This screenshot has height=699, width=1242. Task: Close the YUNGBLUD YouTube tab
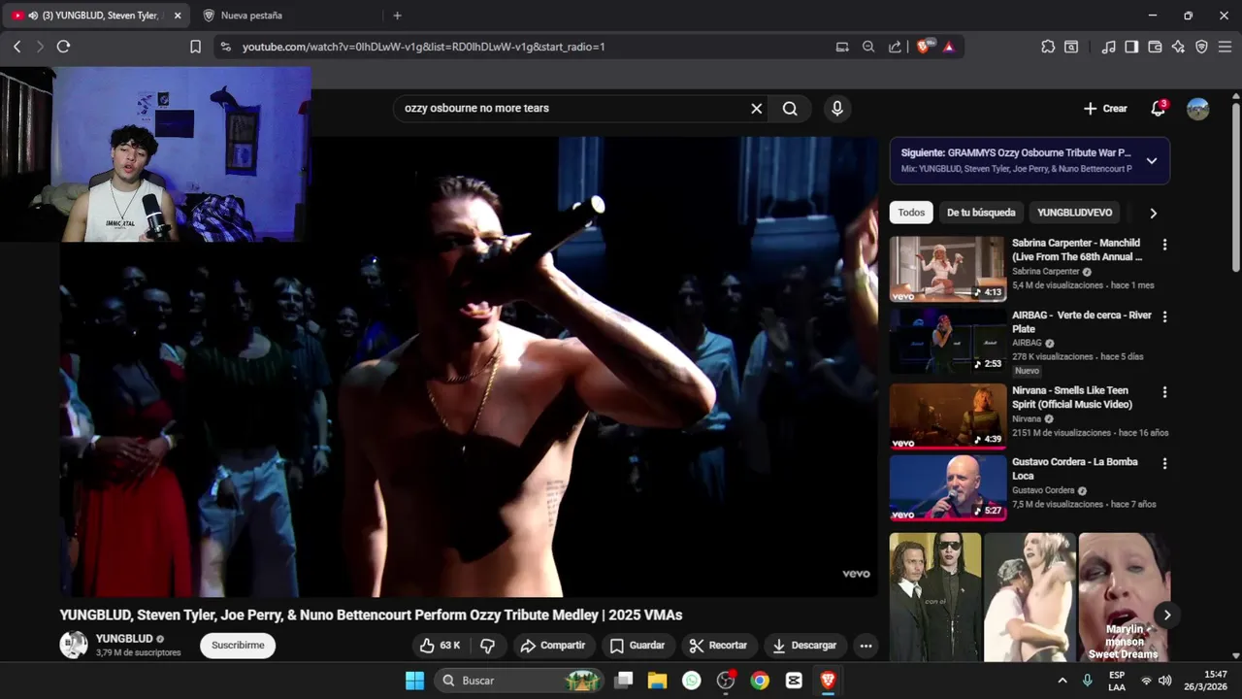coord(178,16)
